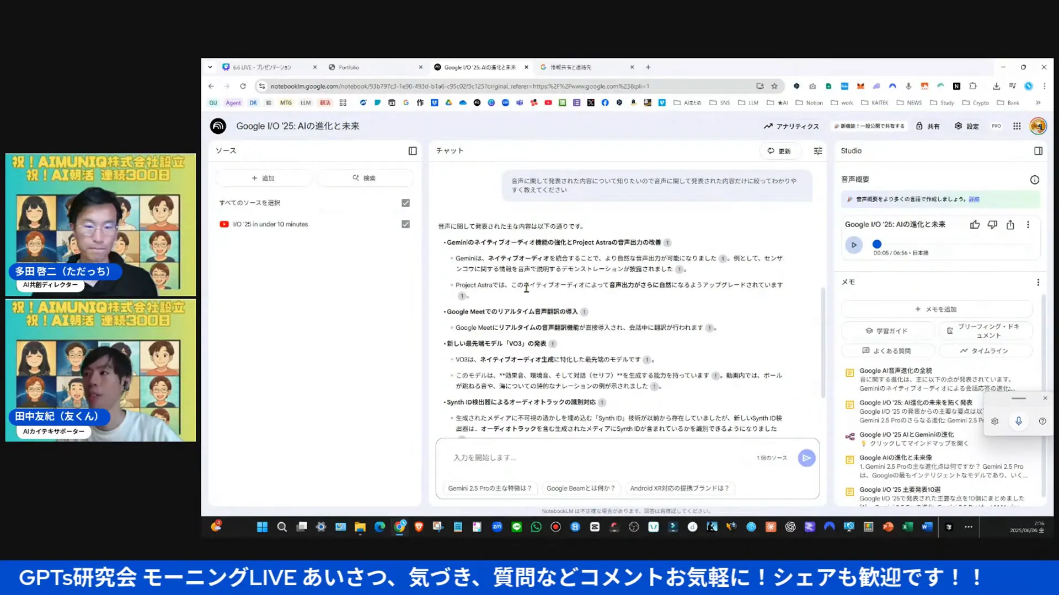Screen dimensions: 1059x595
Task: Add a new source with 追加
Action: [264, 178]
